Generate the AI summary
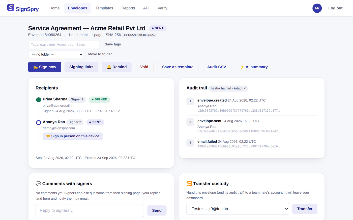This screenshot has height=220, width=353. [254, 67]
